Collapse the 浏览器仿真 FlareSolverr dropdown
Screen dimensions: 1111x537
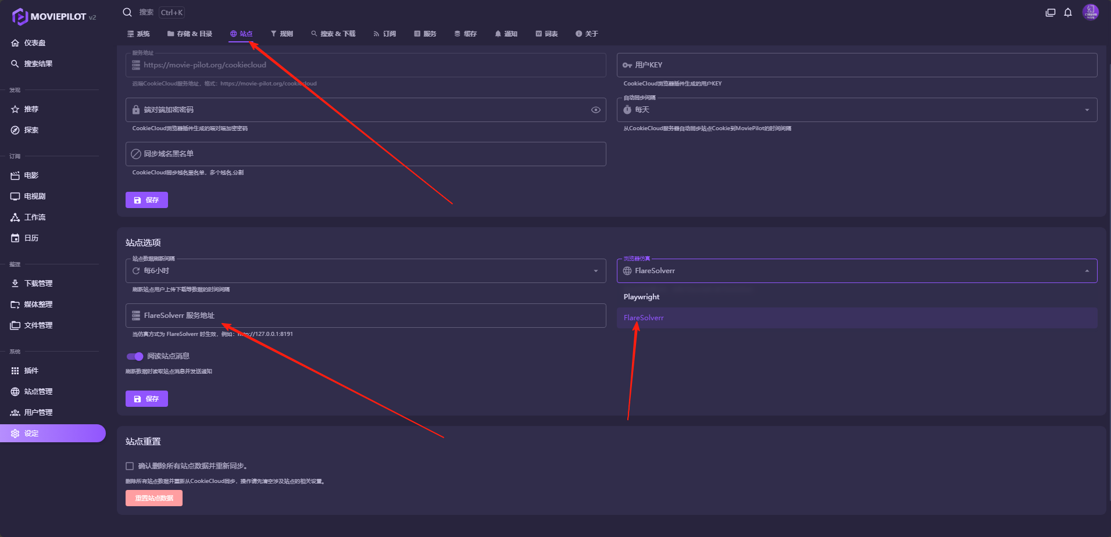[x=857, y=271]
